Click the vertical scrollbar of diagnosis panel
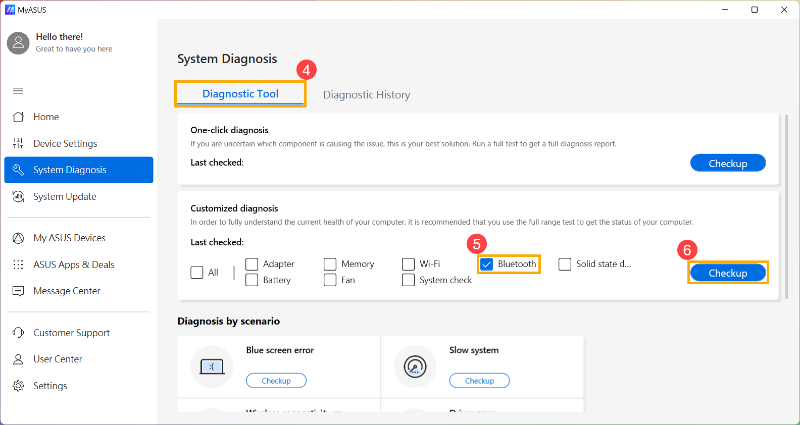The height and width of the screenshot is (425, 800). [x=786, y=207]
